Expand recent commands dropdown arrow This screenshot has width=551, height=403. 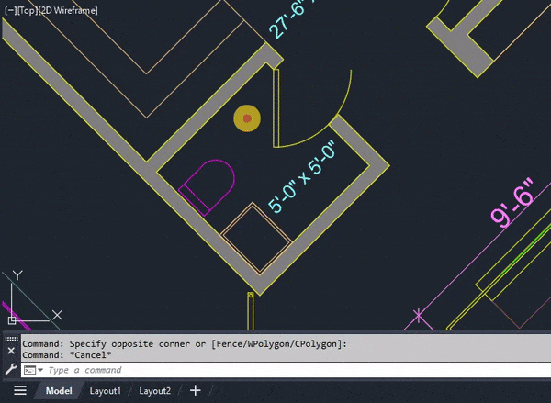coord(40,370)
